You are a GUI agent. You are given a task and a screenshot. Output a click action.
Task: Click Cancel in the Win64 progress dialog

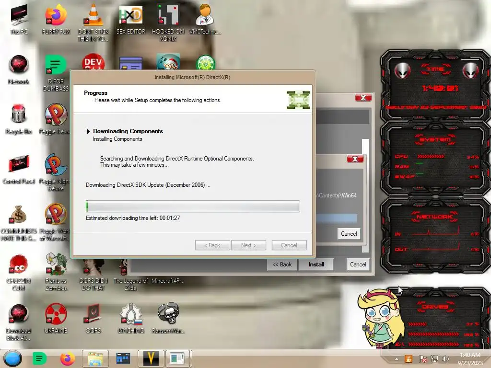[349, 234]
